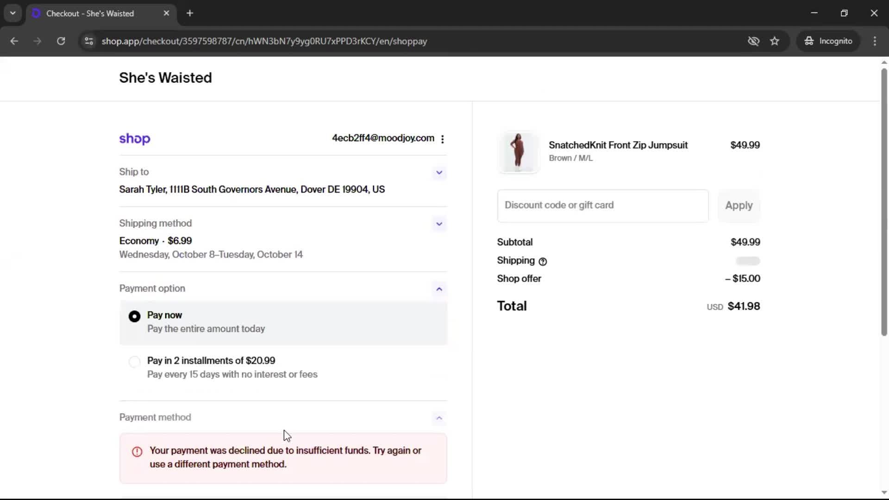Reload the checkout page
This screenshot has height=500, width=889.
coord(61,41)
